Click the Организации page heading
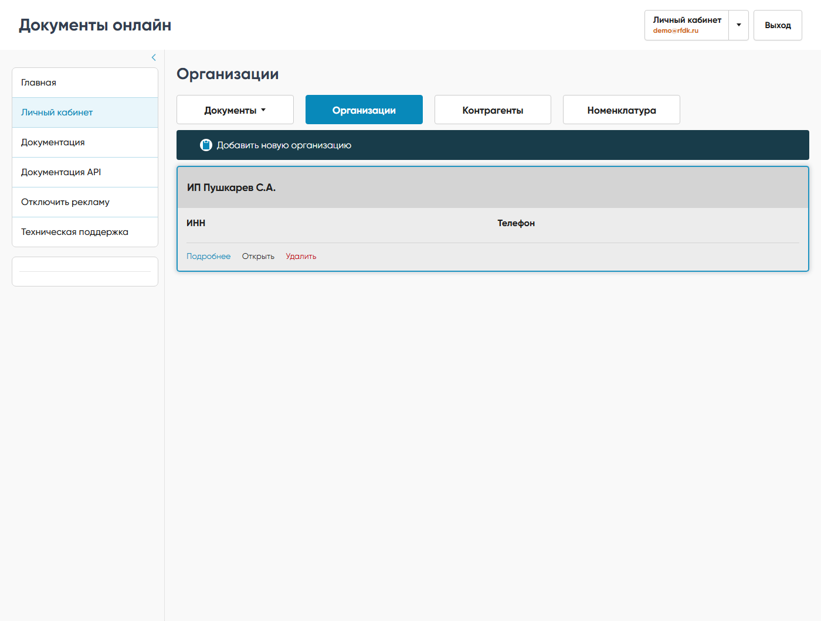 tap(228, 74)
